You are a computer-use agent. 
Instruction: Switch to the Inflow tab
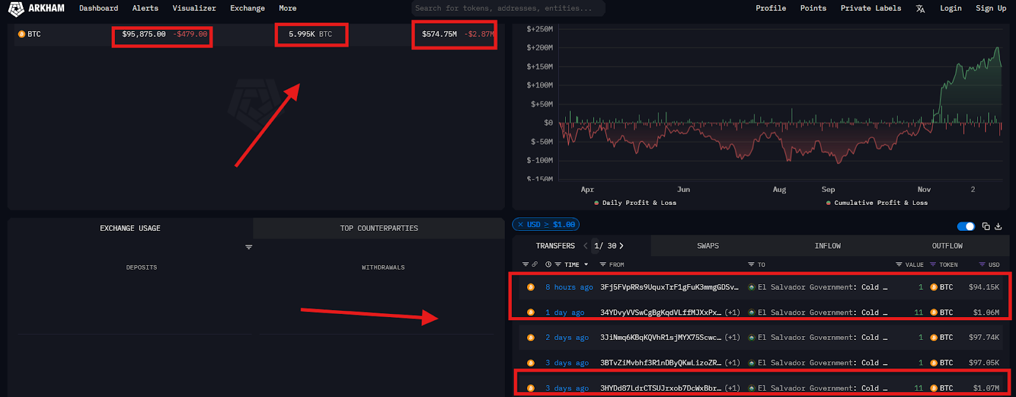(x=827, y=246)
